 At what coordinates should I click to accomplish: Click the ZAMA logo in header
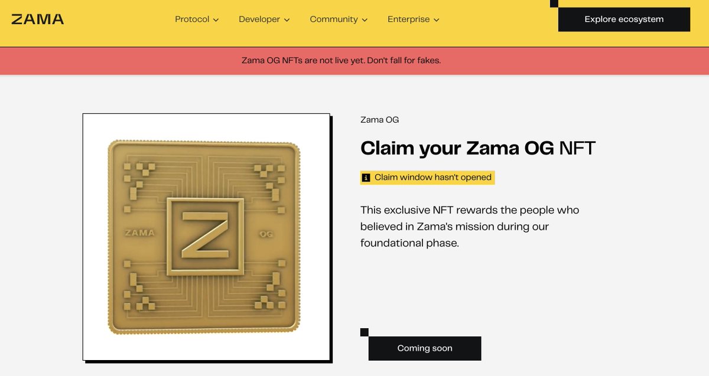coord(38,19)
